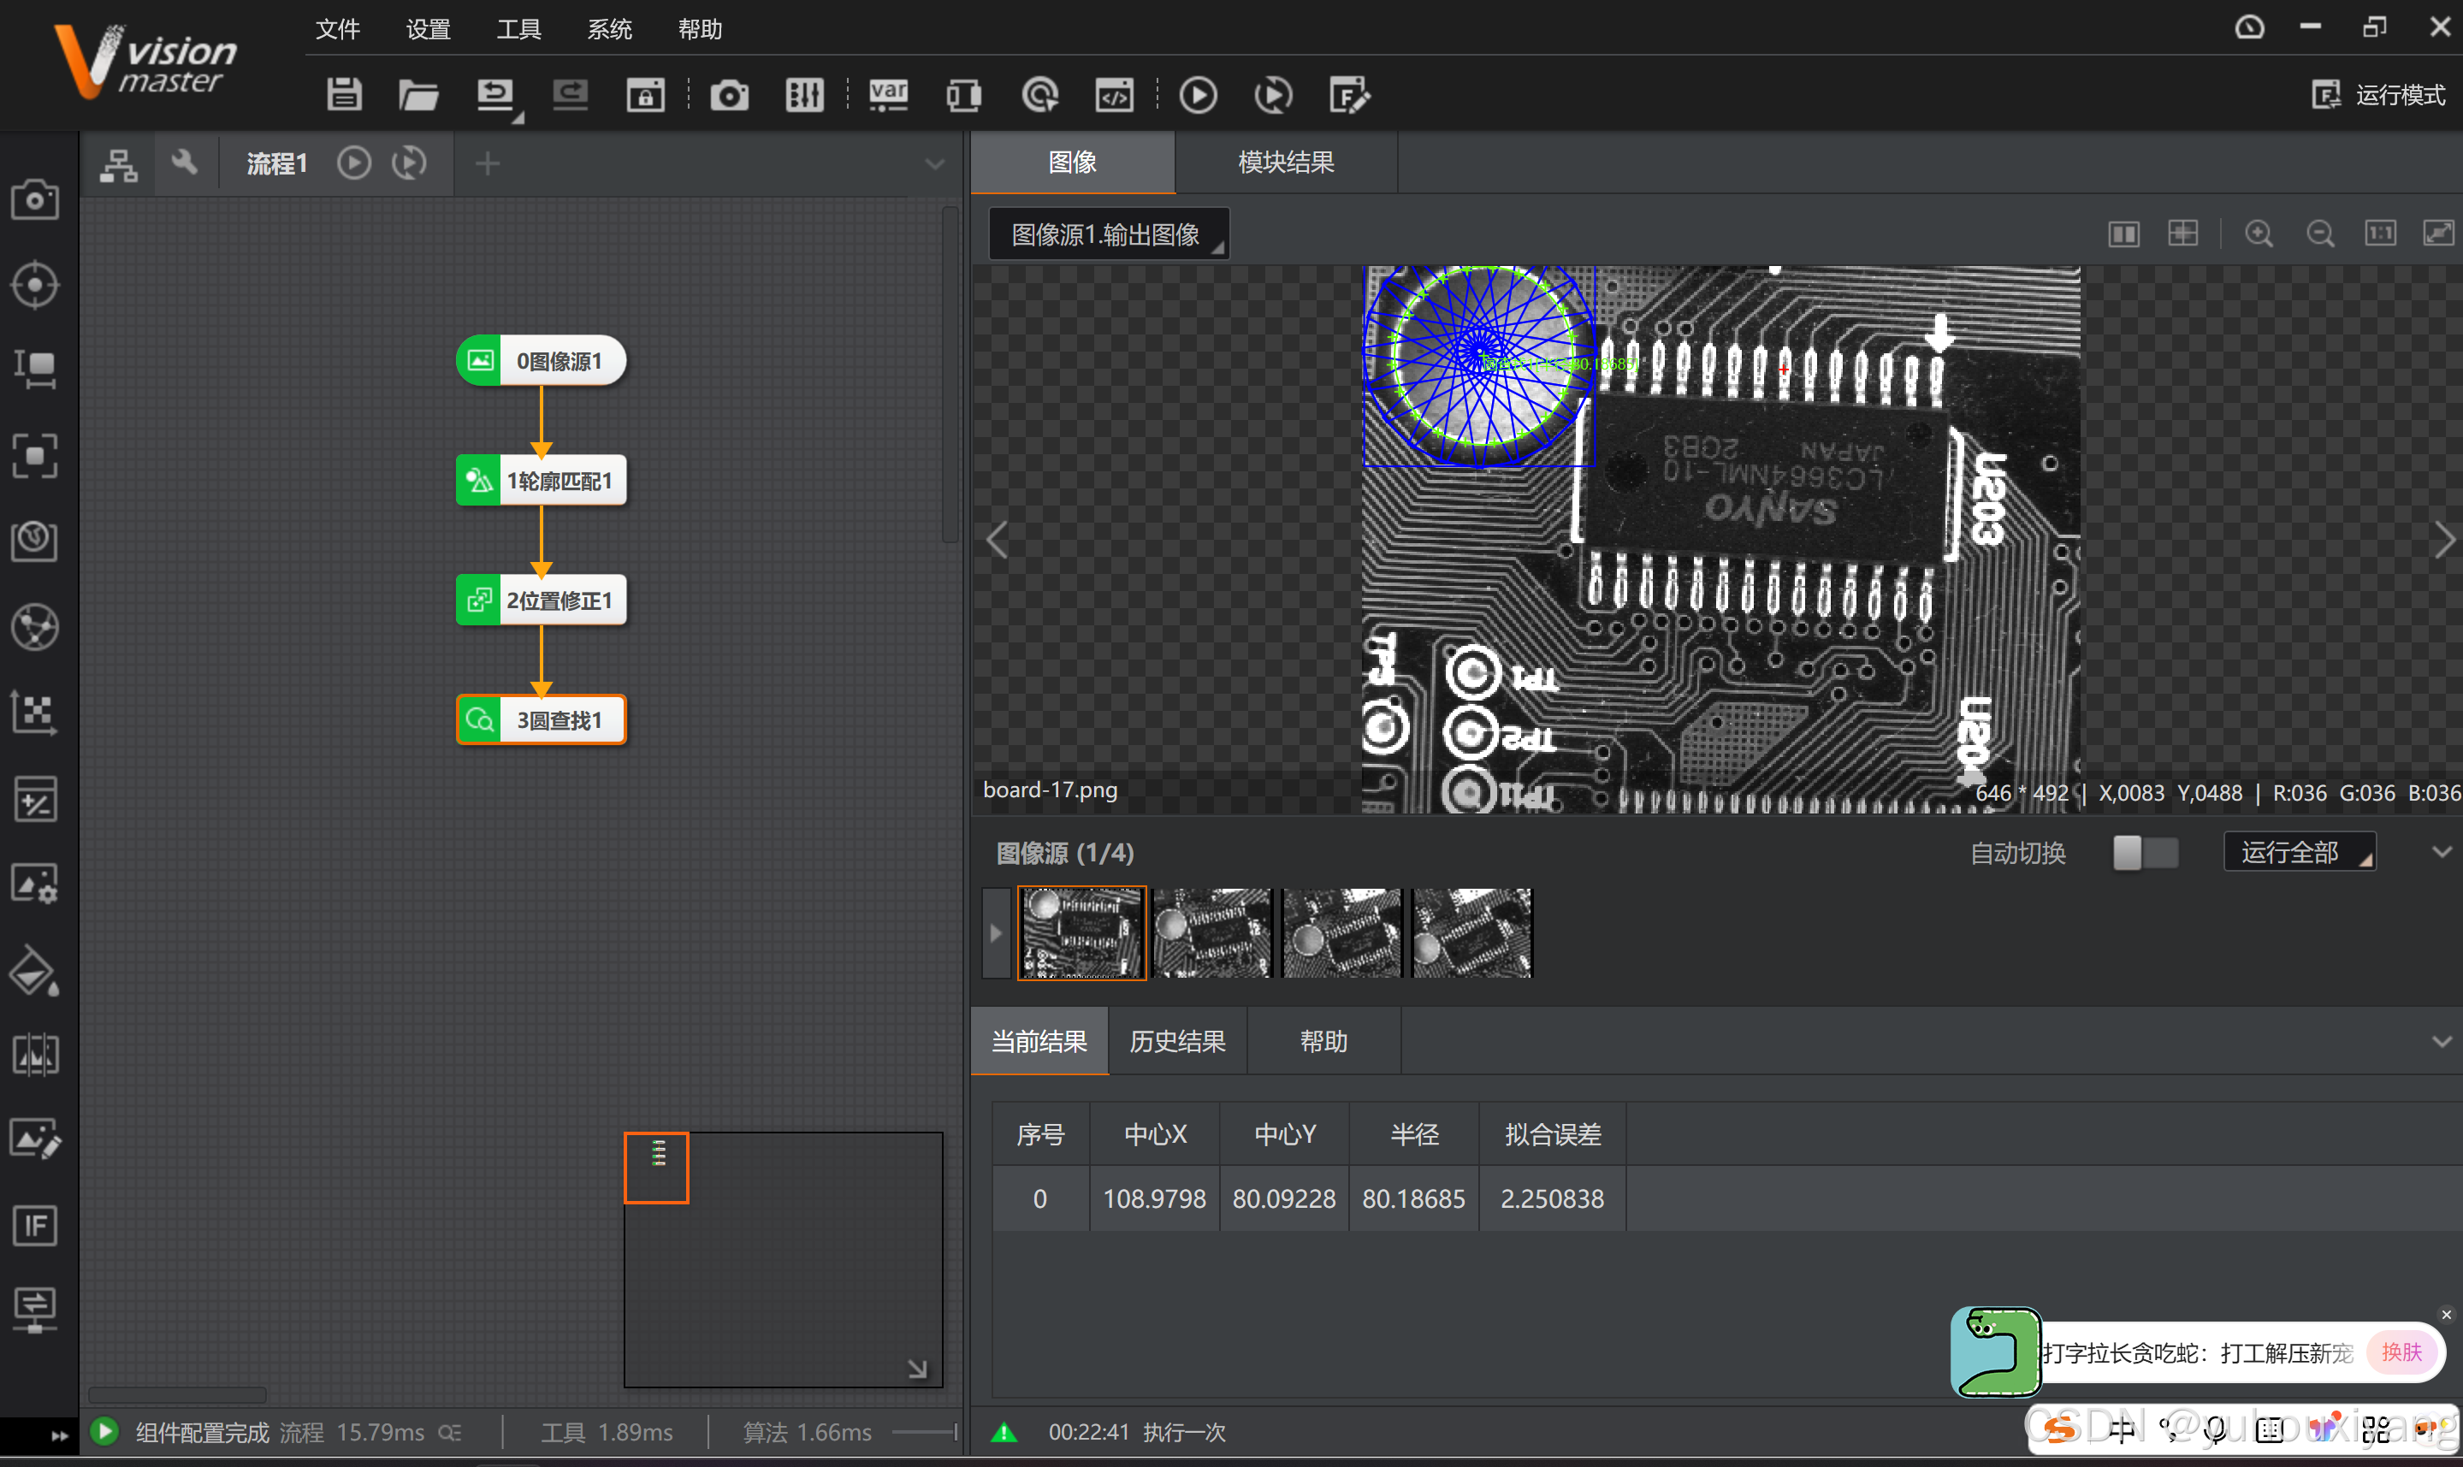Select the 3圆查找1 module node
Viewport: 2463px width, 1467px height.
[x=542, y=719]
